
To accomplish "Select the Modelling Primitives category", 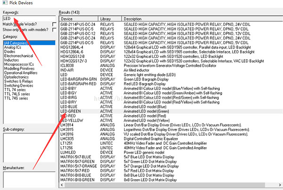I will click(19, 68).
